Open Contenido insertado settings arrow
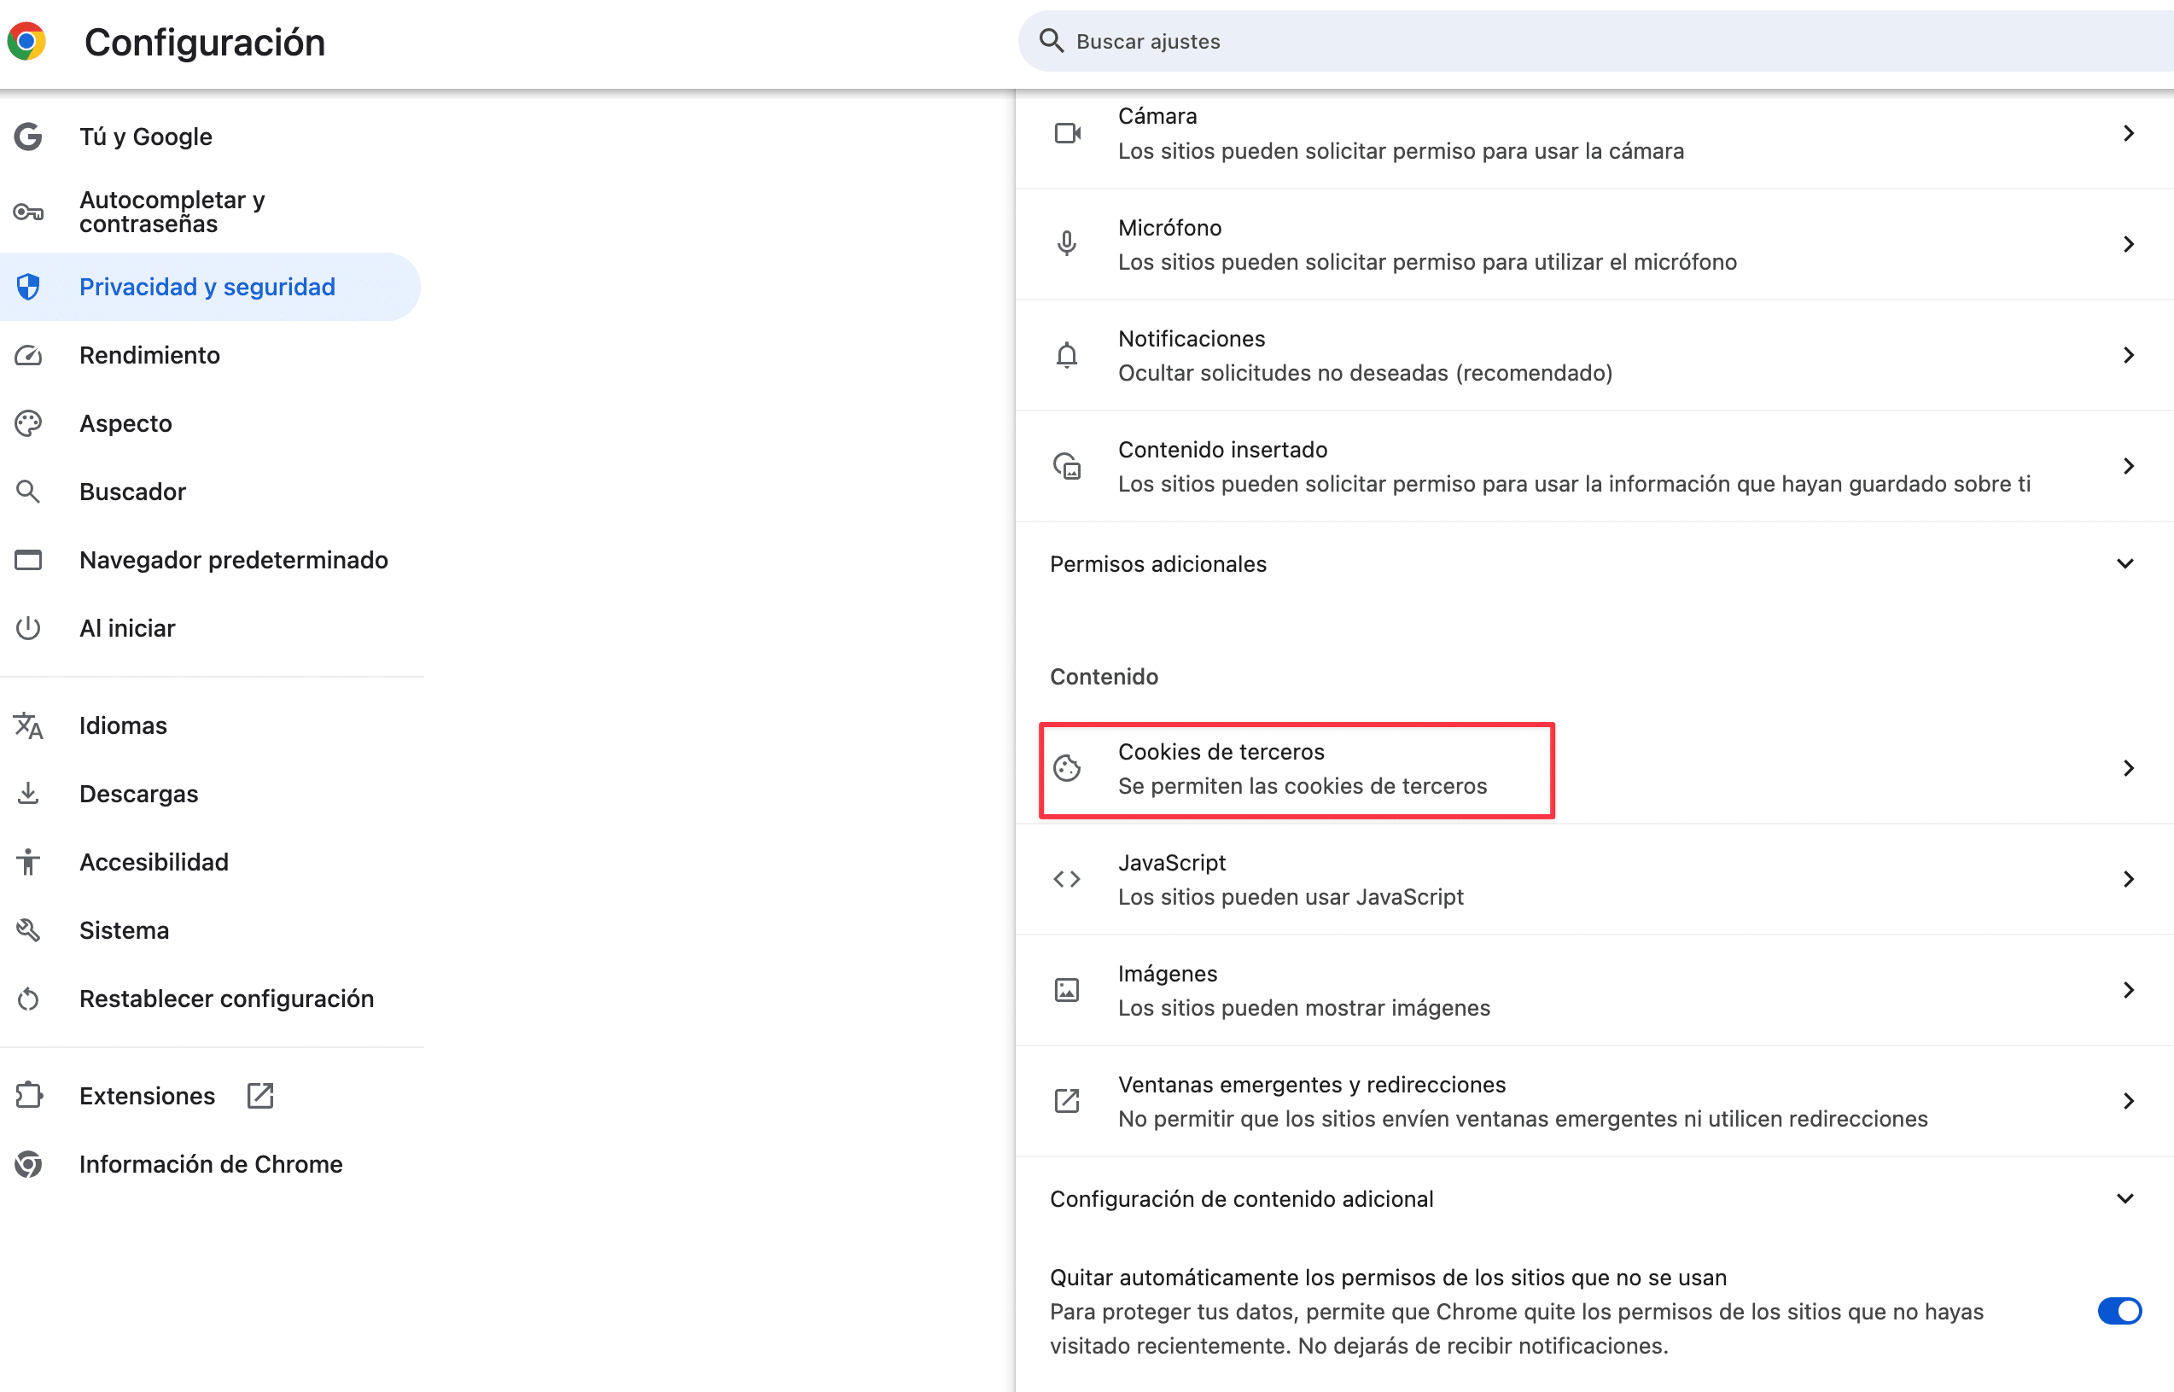The width and height of the screenshot is (2174, 1392). 2129,466
